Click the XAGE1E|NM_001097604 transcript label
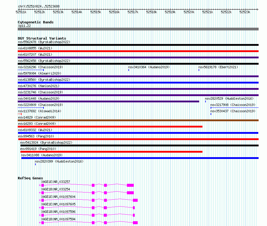The image size is (267, 226). [x=58, y=197]
